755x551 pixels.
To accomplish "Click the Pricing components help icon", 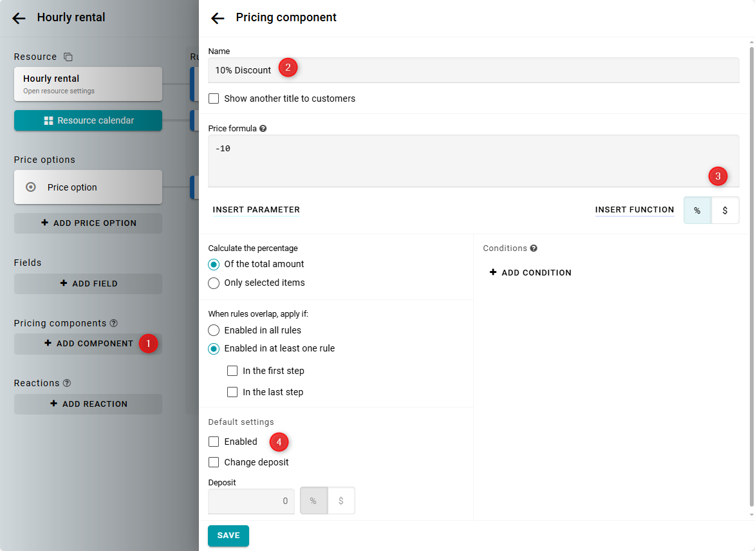I will pyautogui.click(x=114, y=323).
